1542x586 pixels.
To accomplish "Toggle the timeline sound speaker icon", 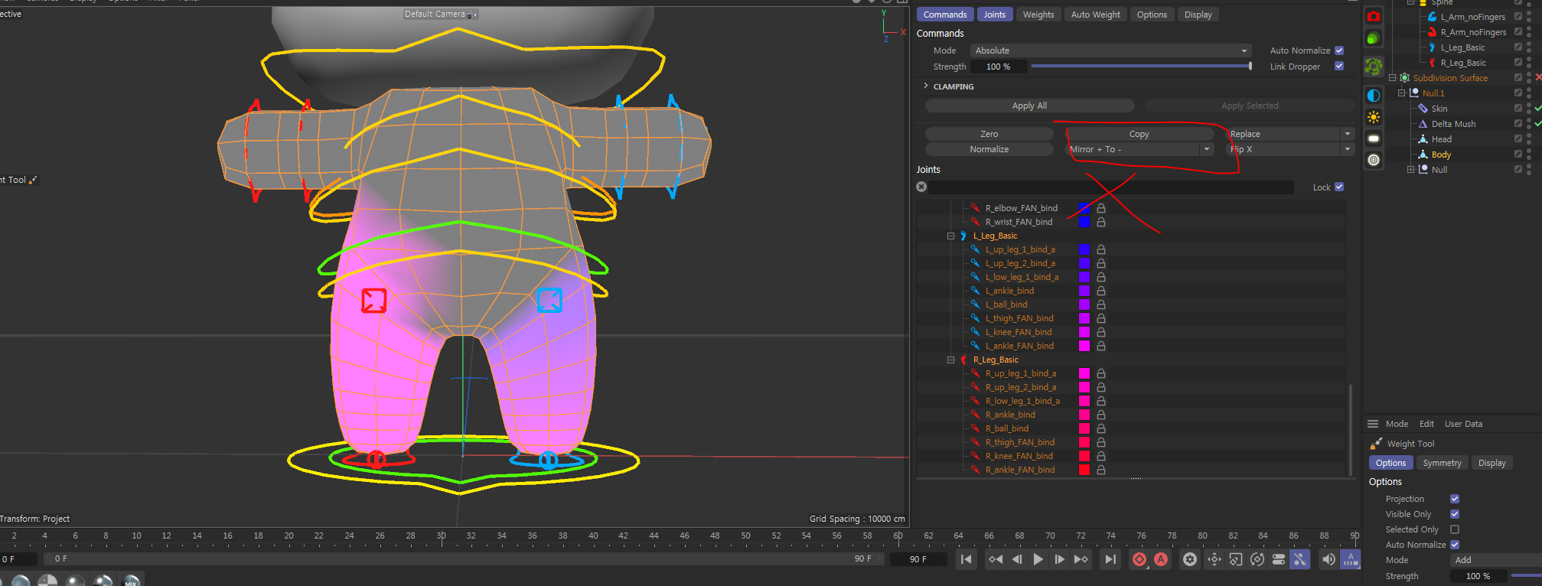I will tap(1328, 559).
